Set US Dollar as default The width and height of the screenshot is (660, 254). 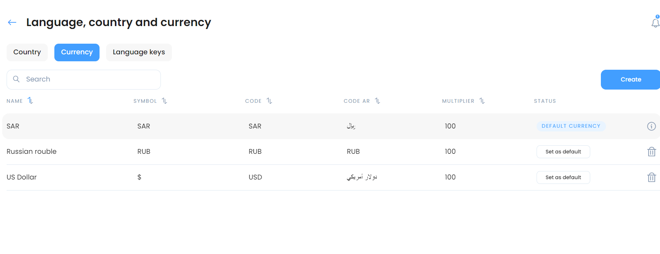[563, 177]
